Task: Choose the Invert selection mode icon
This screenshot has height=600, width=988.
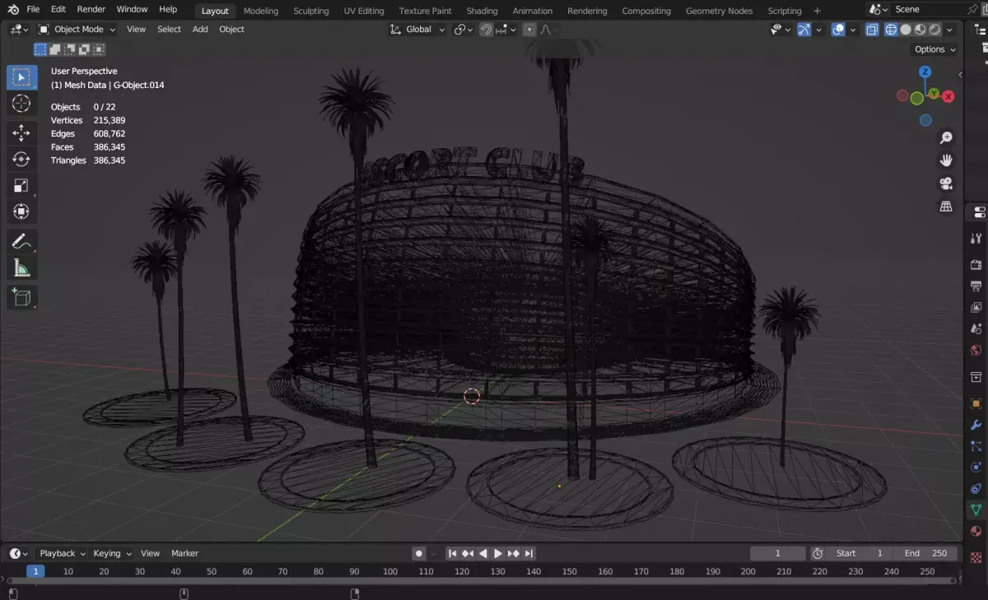Action: pyautogui.click(x=84, y=49)
